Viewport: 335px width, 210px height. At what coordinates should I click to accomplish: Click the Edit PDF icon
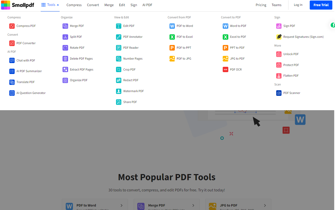(119, 26)
